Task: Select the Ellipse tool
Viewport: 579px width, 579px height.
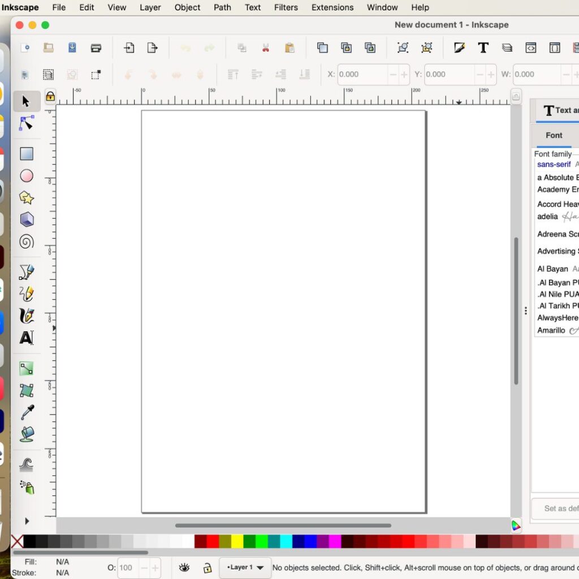Action: pos(26,176)
